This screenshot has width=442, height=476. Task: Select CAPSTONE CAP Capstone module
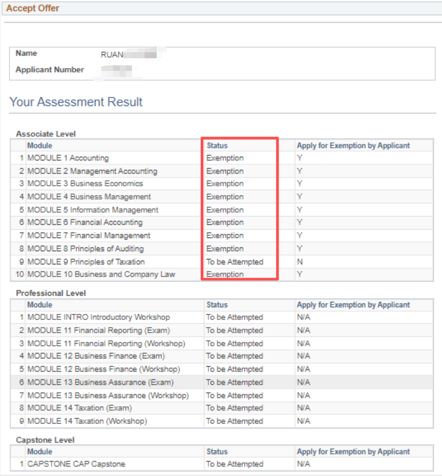point(76,464)
